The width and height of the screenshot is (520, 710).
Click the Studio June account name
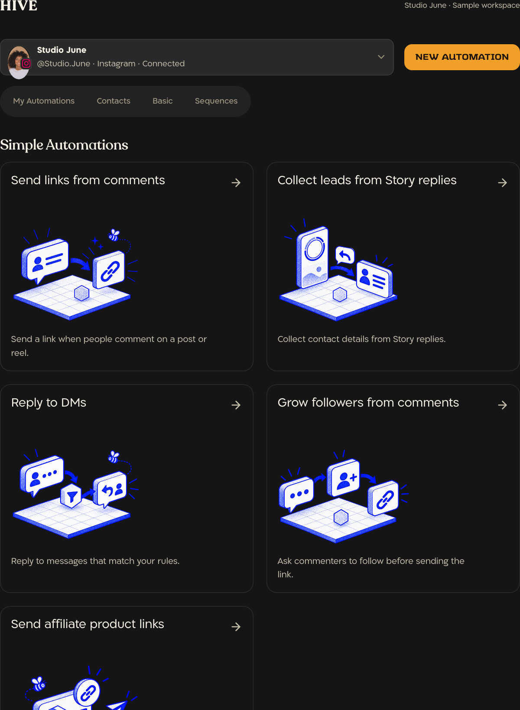point(62,50)
